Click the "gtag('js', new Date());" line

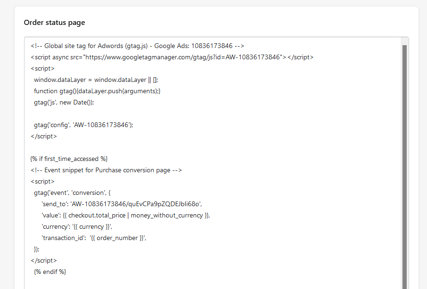(x=64, y=103)
